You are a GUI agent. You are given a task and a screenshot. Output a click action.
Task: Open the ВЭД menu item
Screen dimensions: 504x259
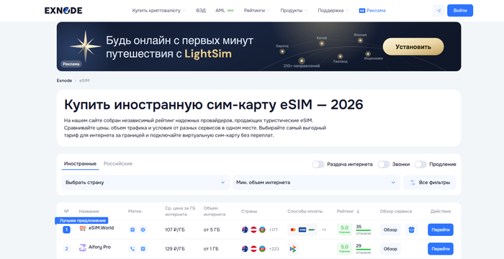pyautogui.click(x=201, y=11)
